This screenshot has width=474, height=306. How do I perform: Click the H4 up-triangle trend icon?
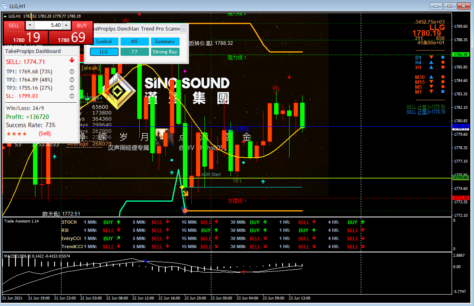[431, 62]
